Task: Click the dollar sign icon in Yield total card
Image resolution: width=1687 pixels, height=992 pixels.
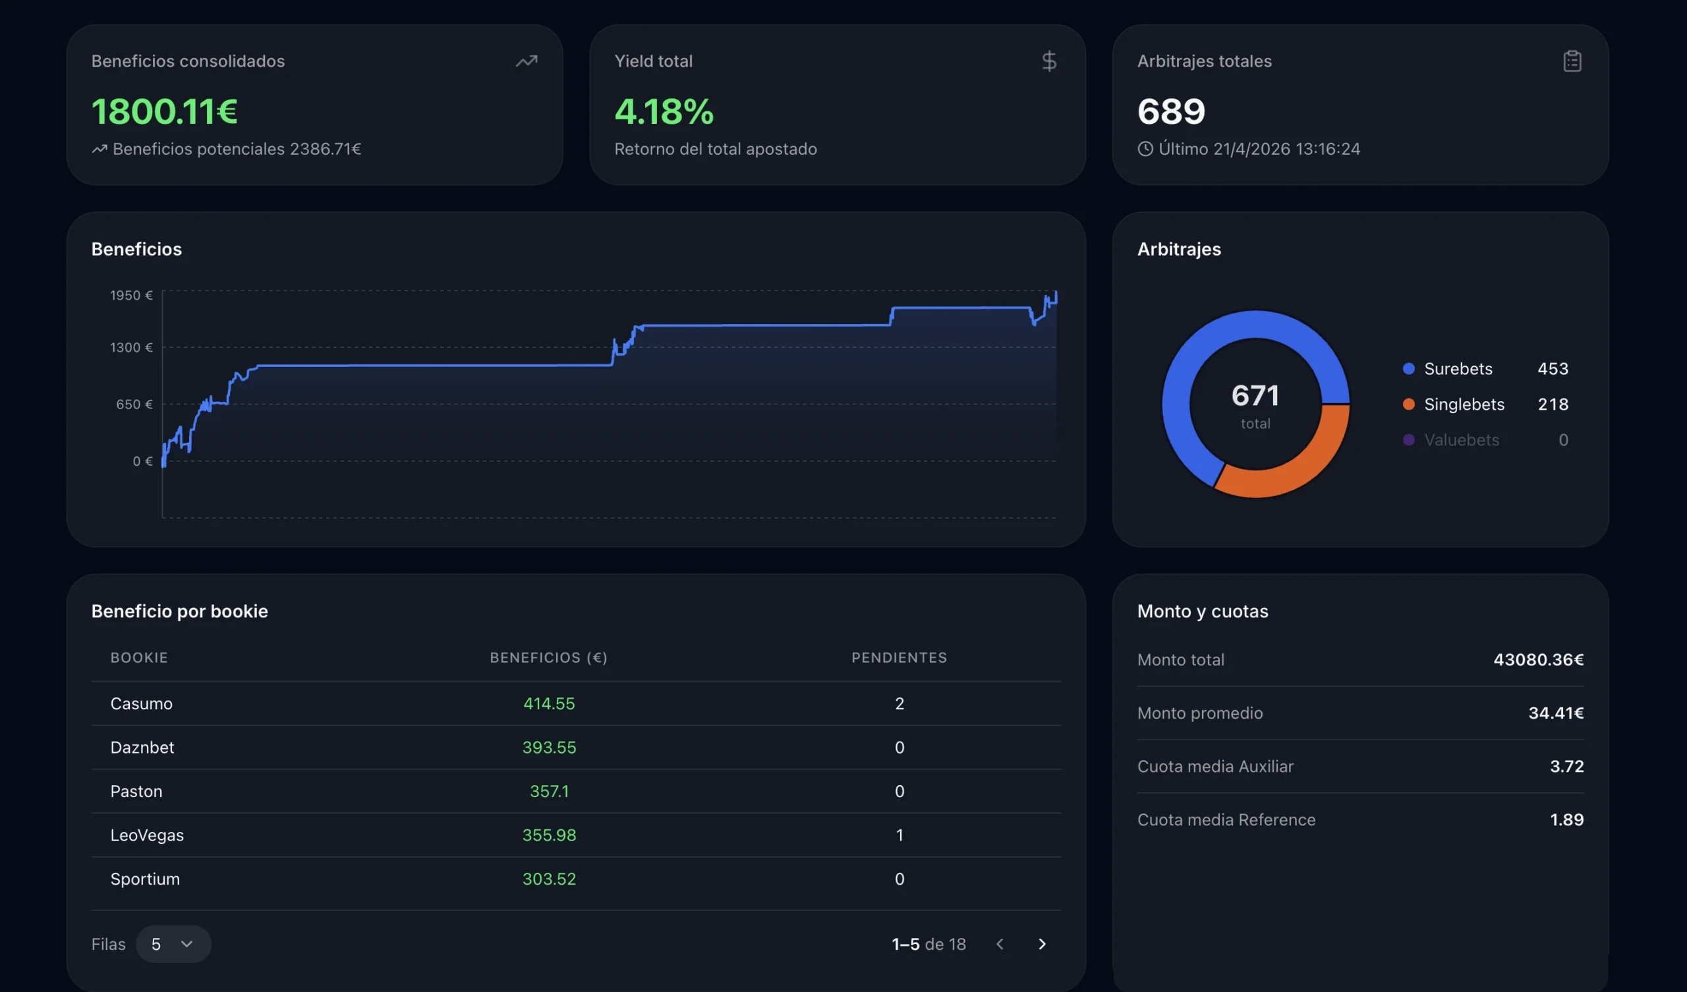Action: pyautogui.click(x=1049, y=61)
